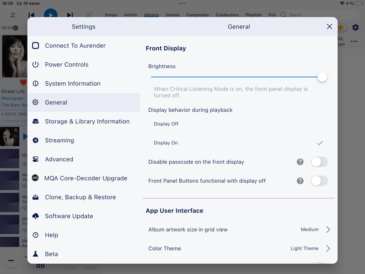Viewport: 365px width, 274px height.
Task: Click the General gear icon in sidebar
Action: coord(35,102)
